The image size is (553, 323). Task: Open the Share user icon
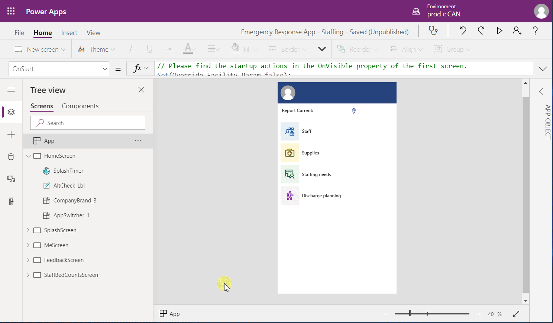517,31
